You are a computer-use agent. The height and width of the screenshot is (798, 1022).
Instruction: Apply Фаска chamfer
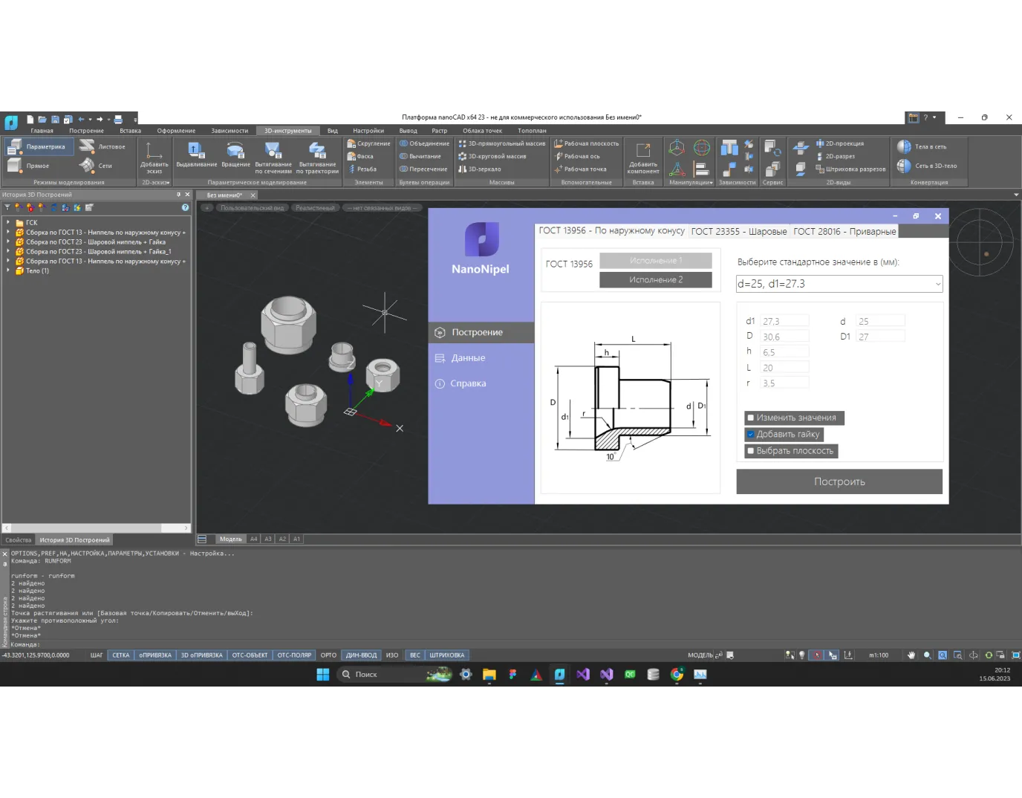pos(361,156)
